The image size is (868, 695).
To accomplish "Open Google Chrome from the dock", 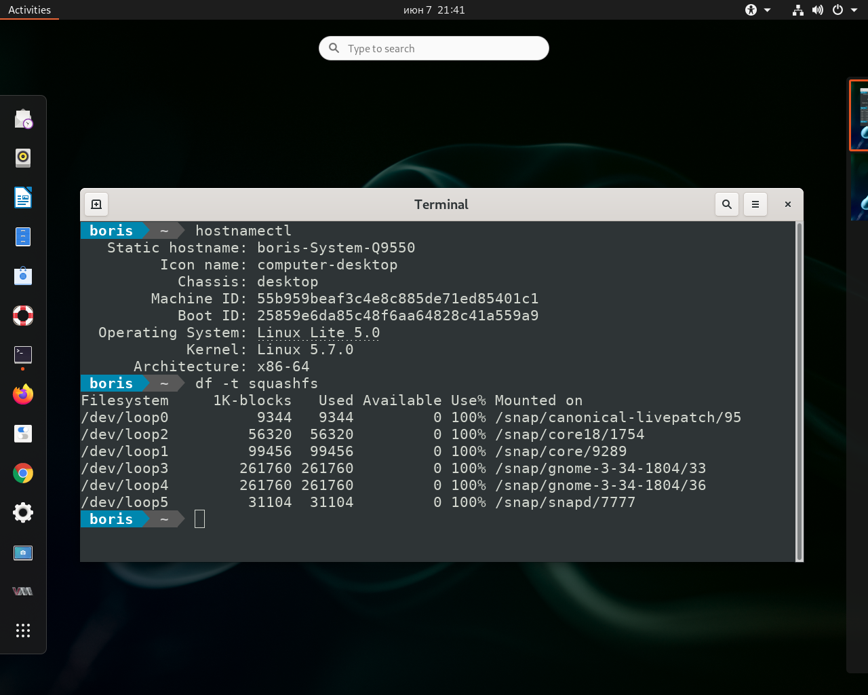I will point(22,473).
